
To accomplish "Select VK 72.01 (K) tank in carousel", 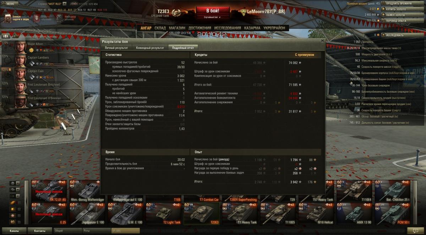I will (x=48, y=191).
